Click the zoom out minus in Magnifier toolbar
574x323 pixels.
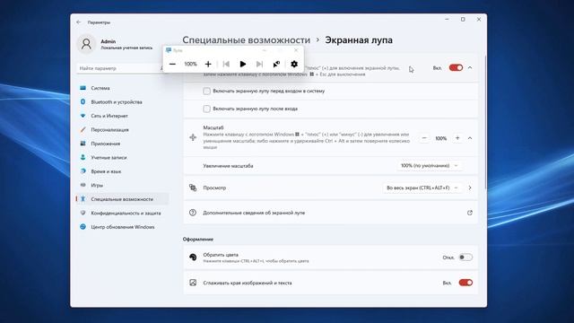point(172,64)
